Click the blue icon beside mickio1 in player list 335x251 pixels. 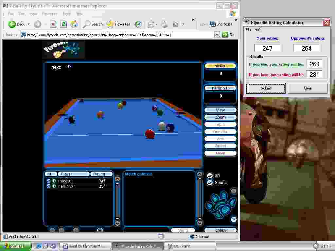[x=48, y=181]
